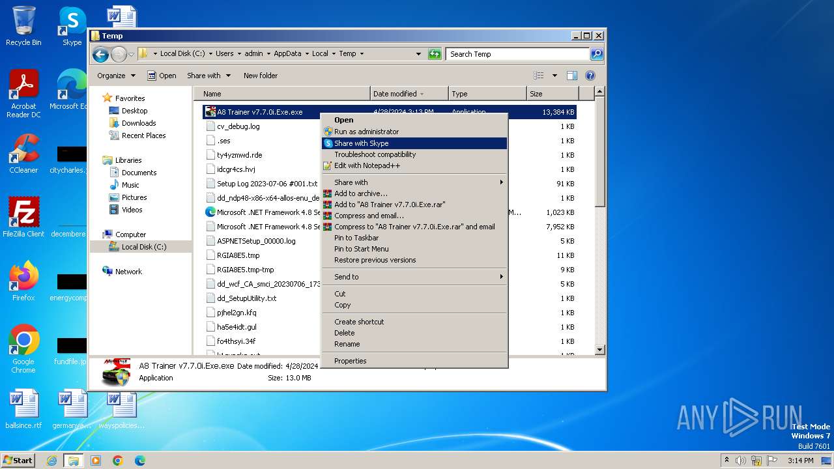Viewport: 834px width, 469px height.
Task: Click the Explorer Back arrow button
Action: [100, 54]
